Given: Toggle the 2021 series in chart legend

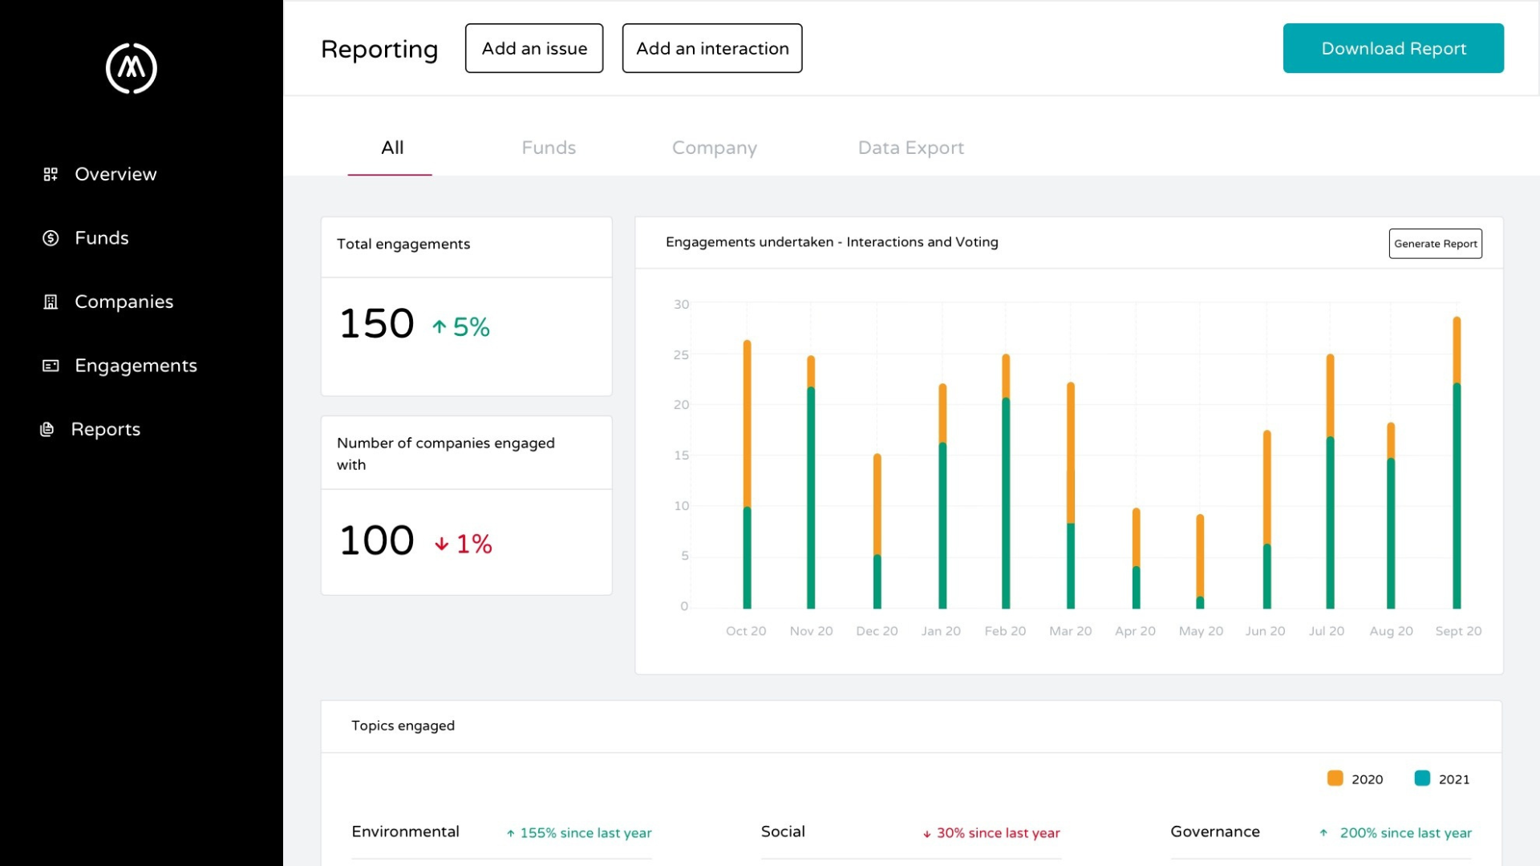Looking at the screenshot, I should tap(1443, 779).
